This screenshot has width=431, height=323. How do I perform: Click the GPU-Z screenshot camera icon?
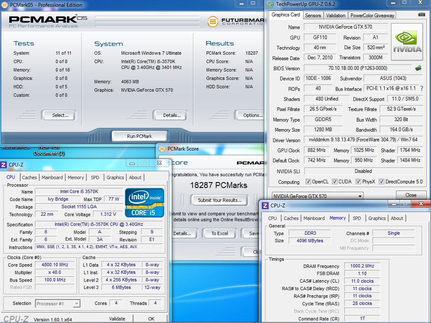click(422, 15)
